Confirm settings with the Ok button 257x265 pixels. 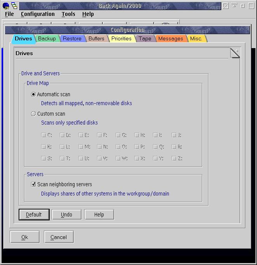pyautogui.click(x=25, y=237)
